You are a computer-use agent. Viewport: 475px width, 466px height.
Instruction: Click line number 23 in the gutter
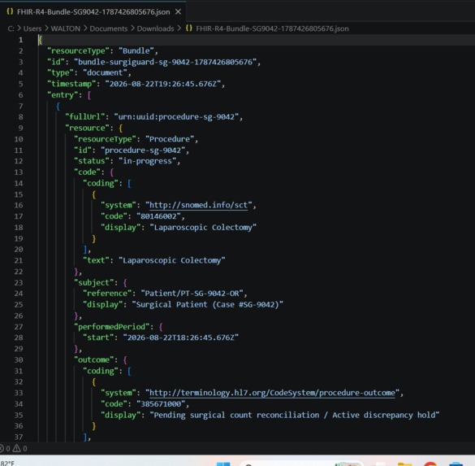[19, 282]
